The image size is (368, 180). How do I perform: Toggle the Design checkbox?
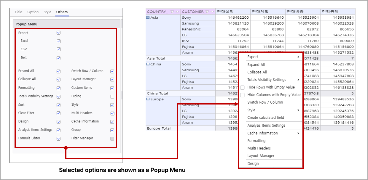(x=58, y=122)
